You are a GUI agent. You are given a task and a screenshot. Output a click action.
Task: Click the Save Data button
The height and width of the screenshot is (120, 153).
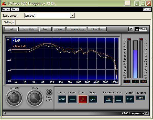pos(28,29)
